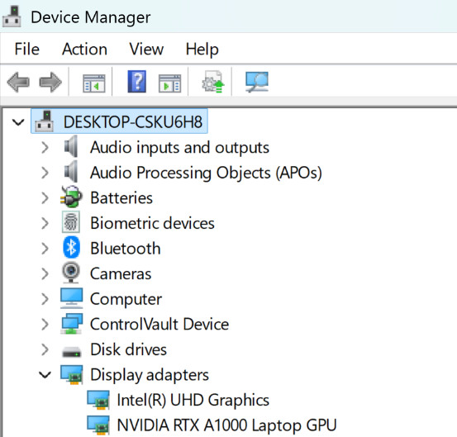Open the View menu
This screenshot has width=457, height=437.
(146, 49)
